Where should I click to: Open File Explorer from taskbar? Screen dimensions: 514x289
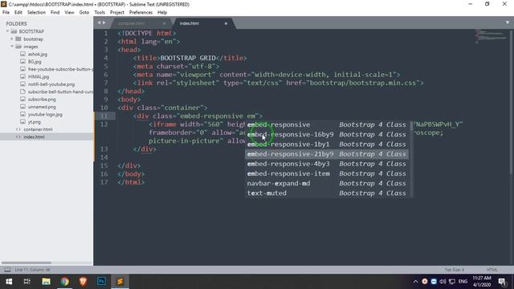pyautogui.click(x=46, y=282)
